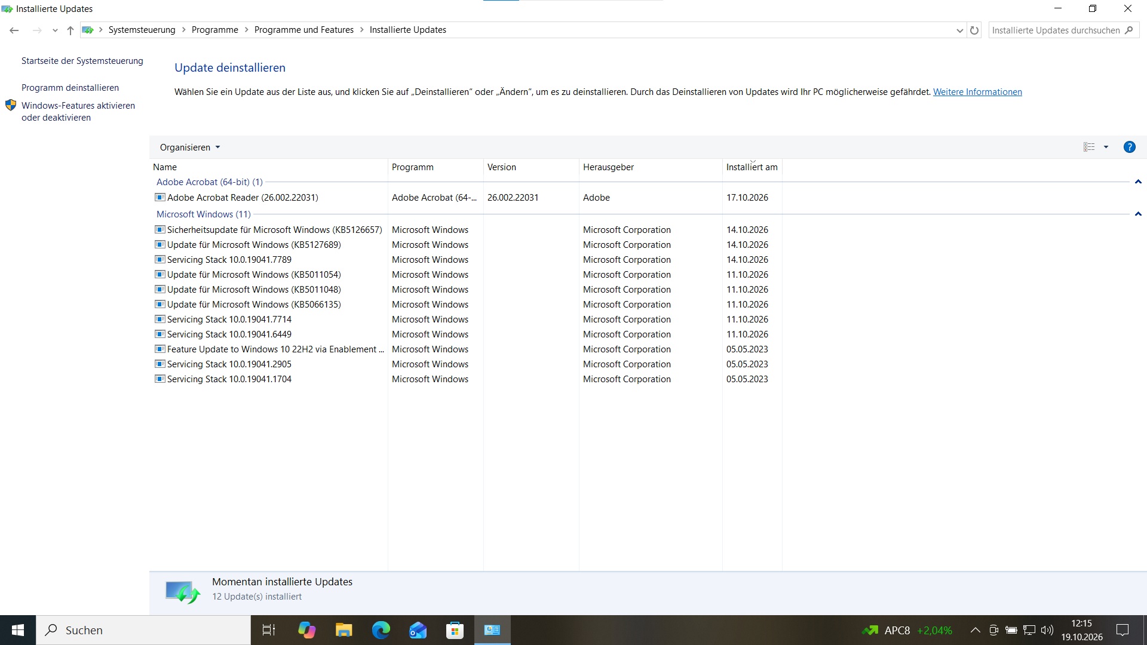Sort by the Installiert am column
The width and height of the screenshot is (1147, 645).
tap(752, 167)
